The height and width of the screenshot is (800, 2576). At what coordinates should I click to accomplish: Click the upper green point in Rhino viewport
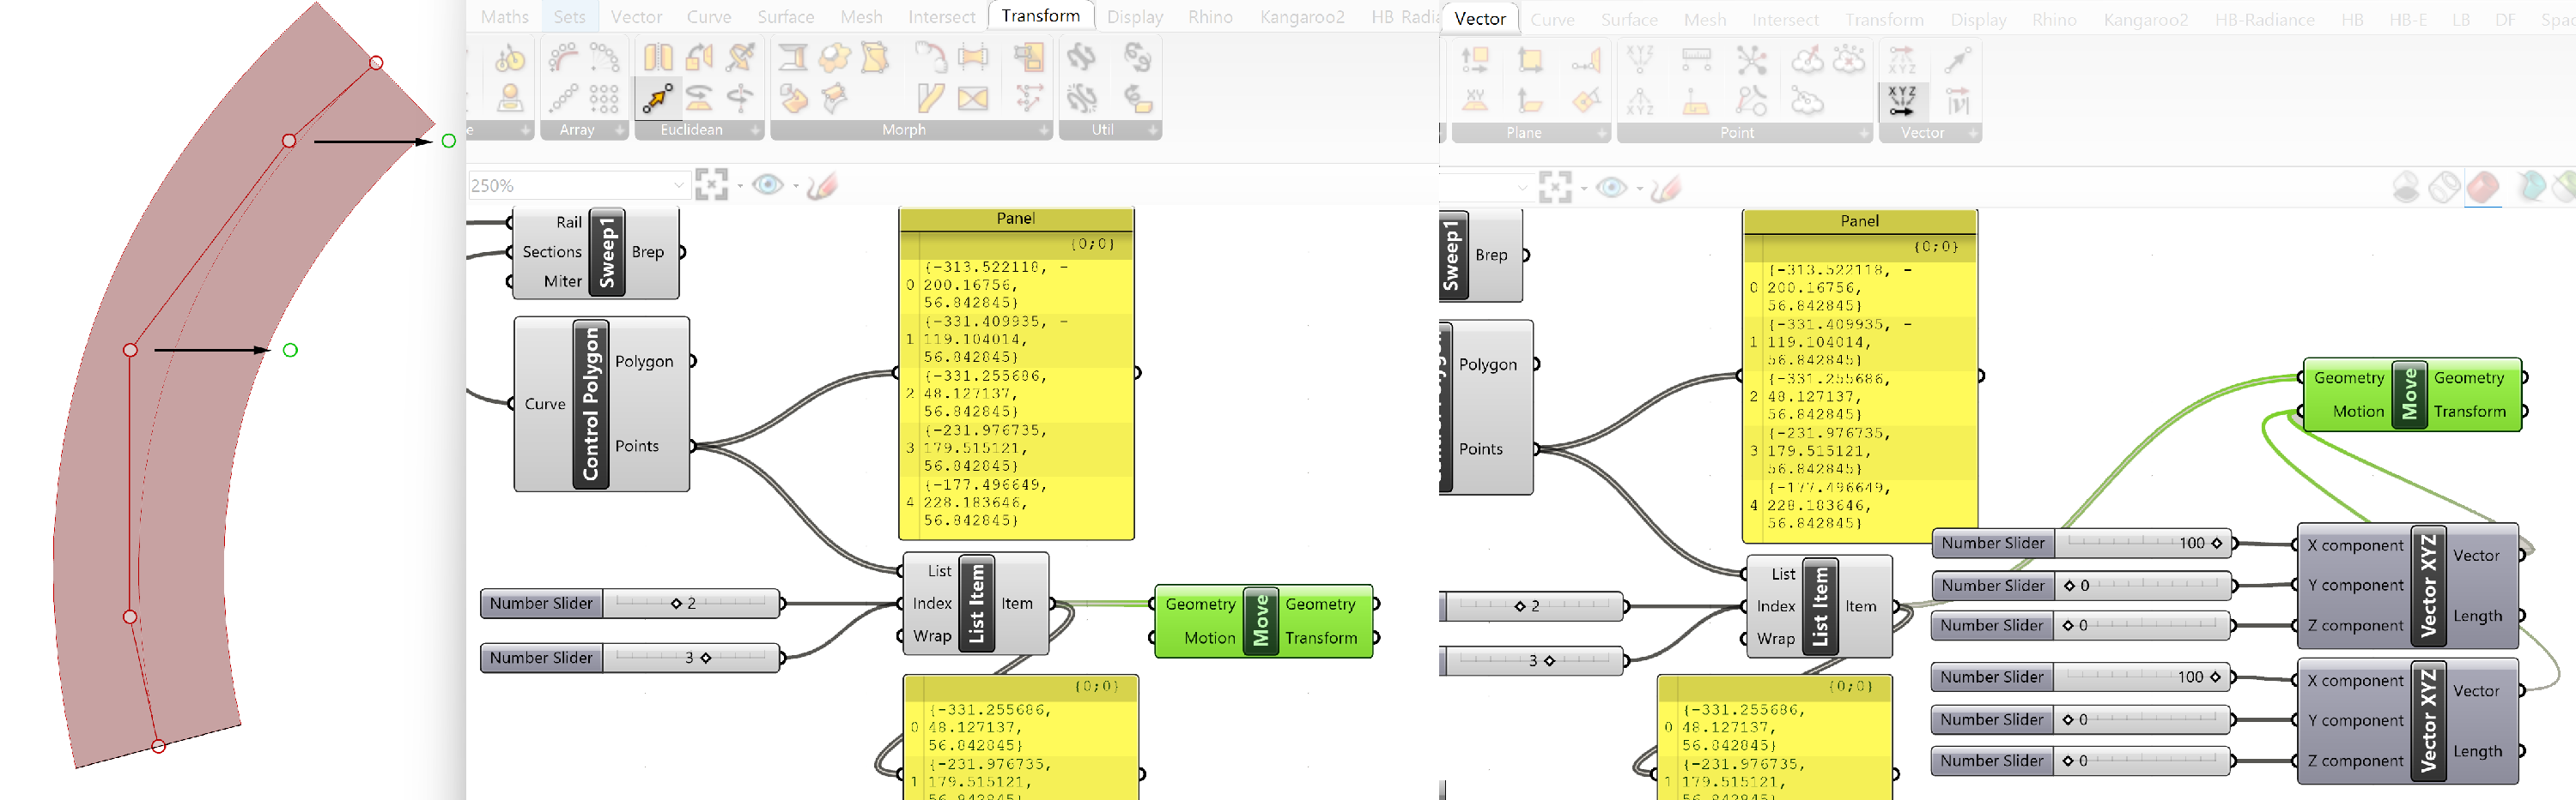(449, 141)
